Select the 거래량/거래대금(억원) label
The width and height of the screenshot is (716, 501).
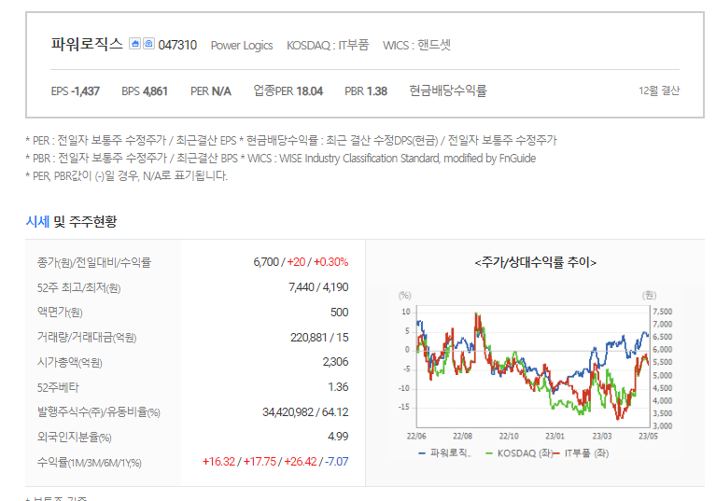87,338
